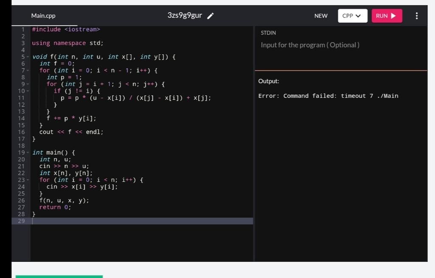Click the green button below the editor

(x=59, y=277)
